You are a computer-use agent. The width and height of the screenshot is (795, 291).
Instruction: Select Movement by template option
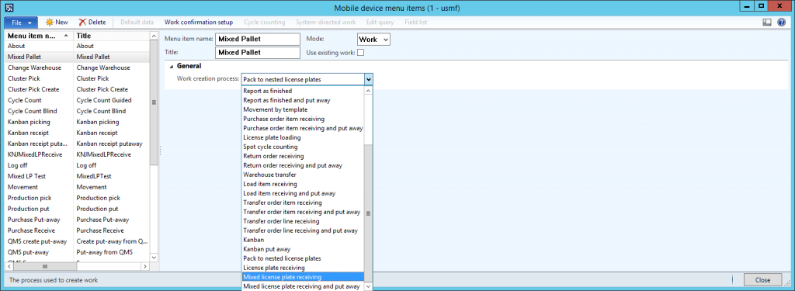pyautogui.click(x=303, y=109)
